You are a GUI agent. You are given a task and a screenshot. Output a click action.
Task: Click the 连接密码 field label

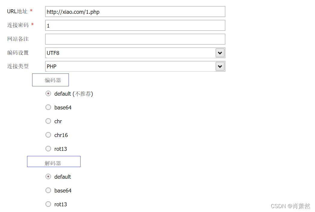18,25
